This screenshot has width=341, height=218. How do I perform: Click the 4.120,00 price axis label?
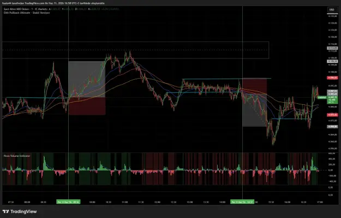coord(333,37)
